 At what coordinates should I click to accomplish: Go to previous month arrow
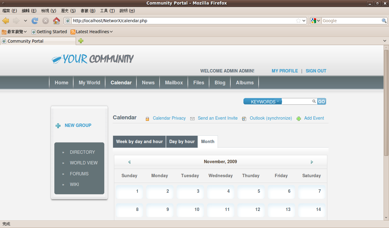[129, 162]
